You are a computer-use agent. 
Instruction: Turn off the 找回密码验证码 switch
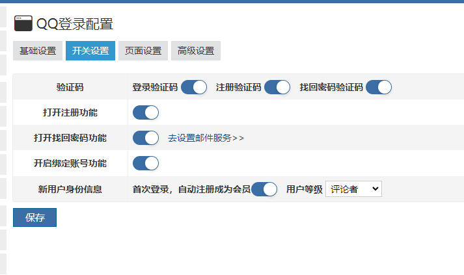click(379, 87)
